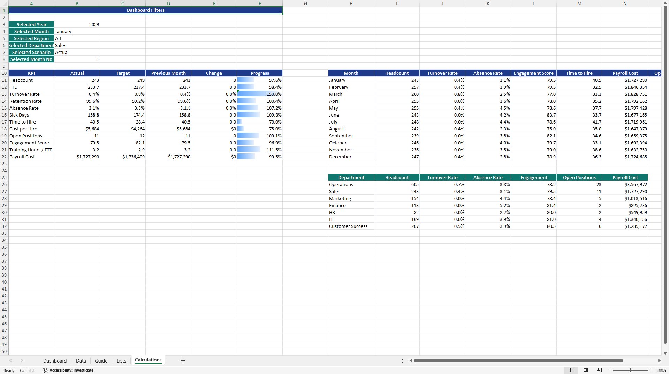The height and width of the screenshot is (374, 669).
Task: Click vertical scrollbar up arrow
Action: click(665, 3)
